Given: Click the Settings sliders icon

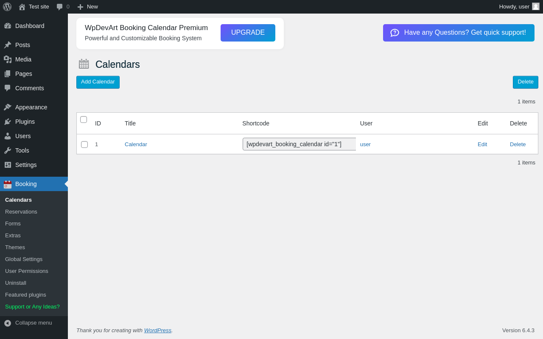Looking at the screenshot, I should pyautogui.click(x=8, y=165).
